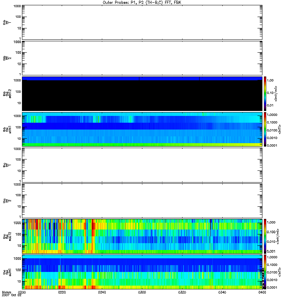Select the empty thc fff 1 plot panel
Viewport: 284px width, 303px height.
142,165
